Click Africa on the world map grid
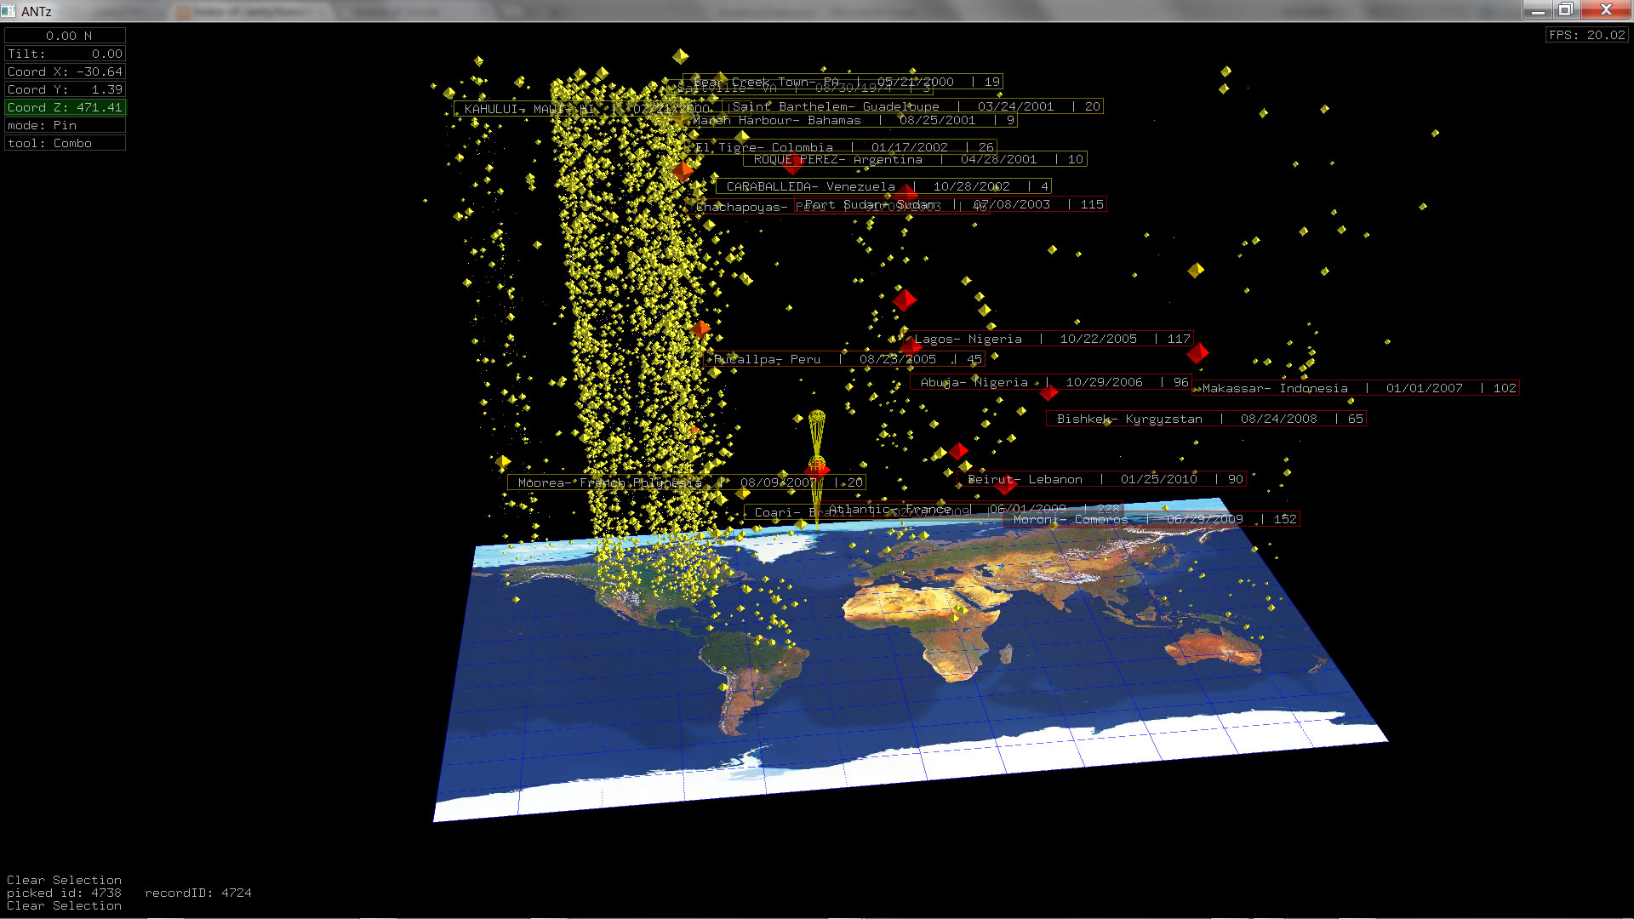Screen dimensions: 1634x919 (936, 625)
